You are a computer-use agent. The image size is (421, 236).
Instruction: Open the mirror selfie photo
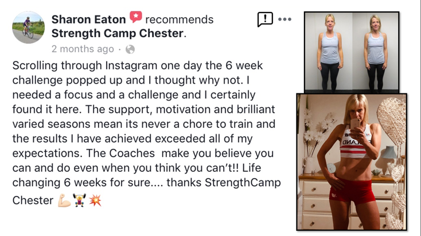(x=352, y=162)
